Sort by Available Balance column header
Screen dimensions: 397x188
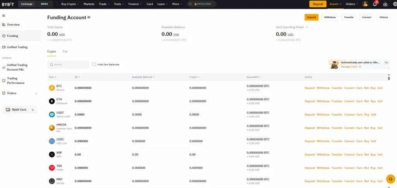click(x=143, y=77)
